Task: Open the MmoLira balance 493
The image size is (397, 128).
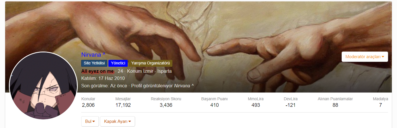Action: point(256,105)
